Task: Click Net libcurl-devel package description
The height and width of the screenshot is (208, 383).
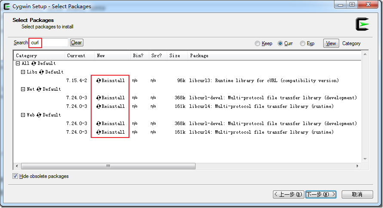Action: click(273, 98)
